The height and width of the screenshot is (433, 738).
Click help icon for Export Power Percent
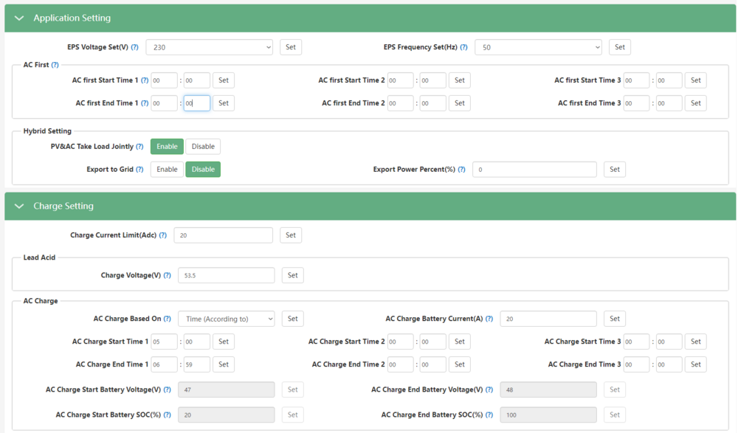(461, 170)
